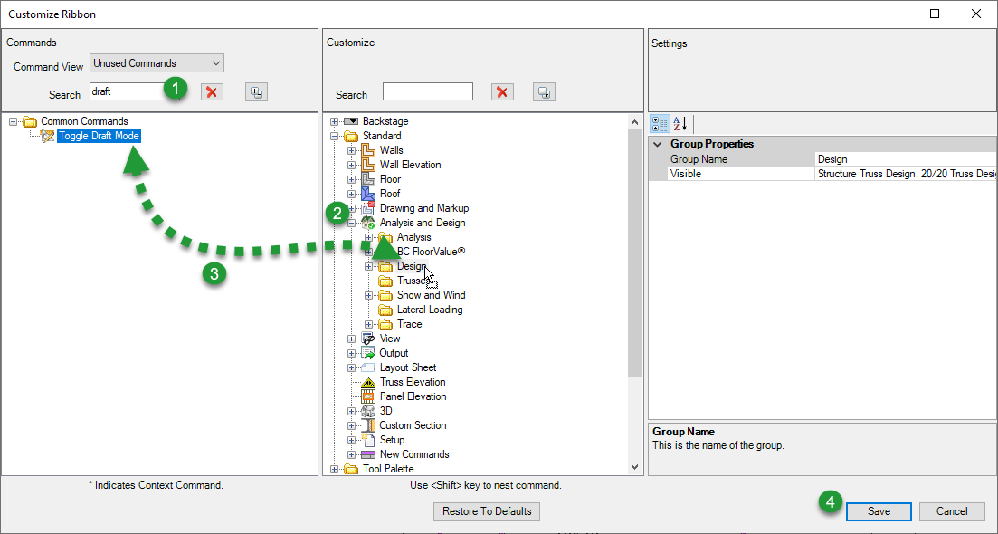The image size is (998, 534).
Task: Click the Save button
Action: (878, 511)
